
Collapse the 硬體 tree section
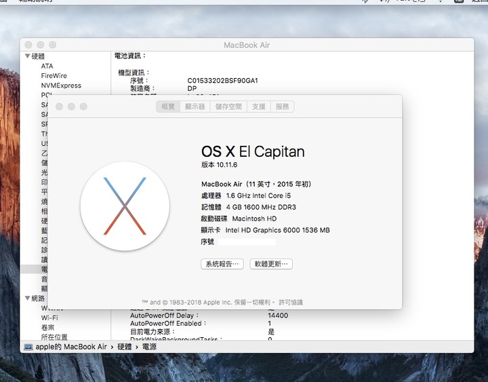(x=27, y=56)
